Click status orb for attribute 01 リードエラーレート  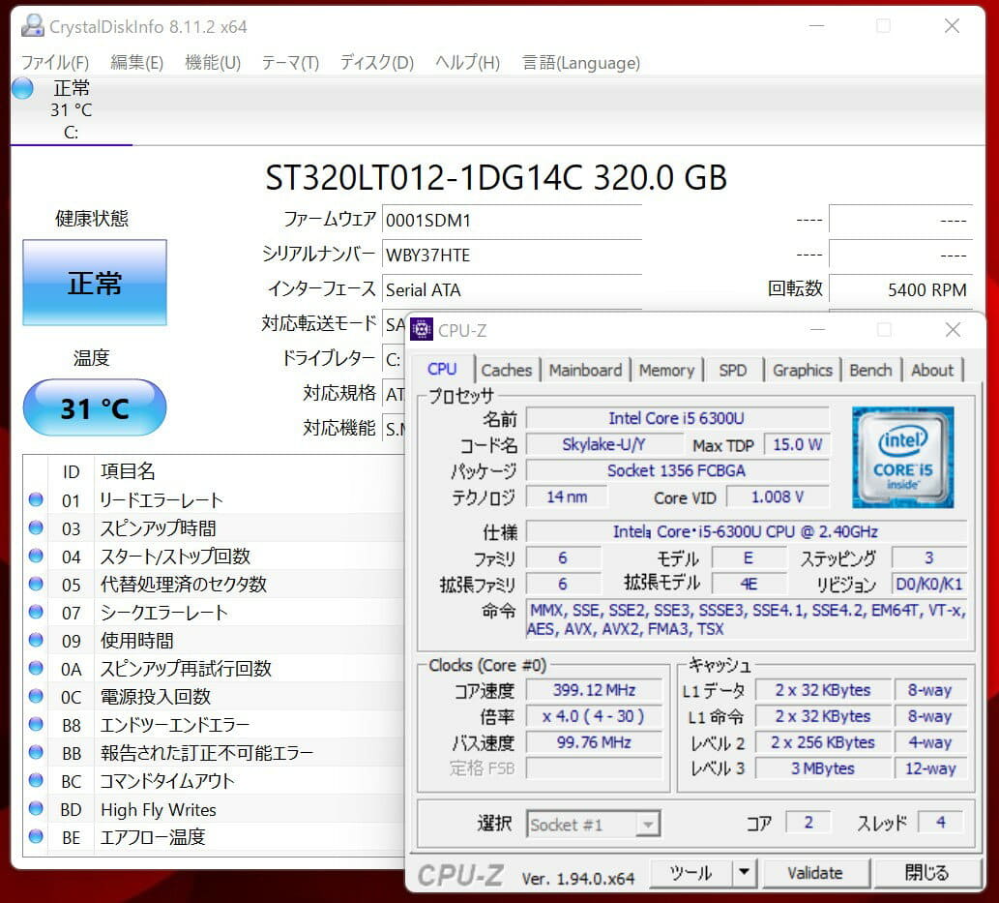36,499
